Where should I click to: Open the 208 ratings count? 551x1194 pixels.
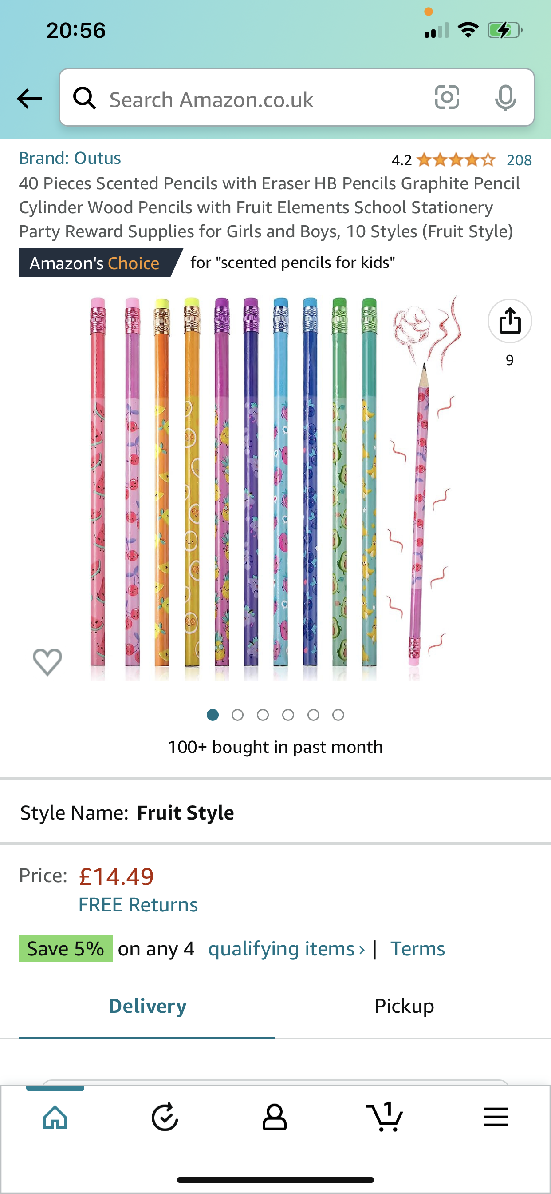click(519, 160)
